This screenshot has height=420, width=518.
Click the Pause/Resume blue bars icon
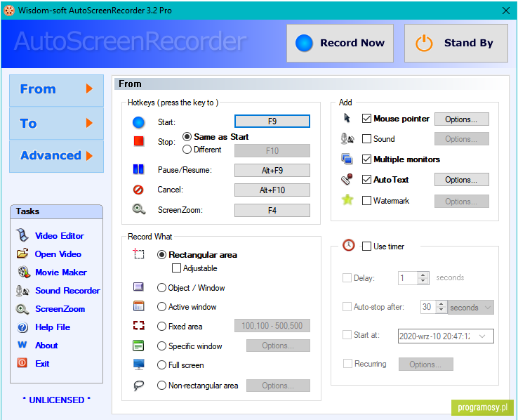[138, 169]
